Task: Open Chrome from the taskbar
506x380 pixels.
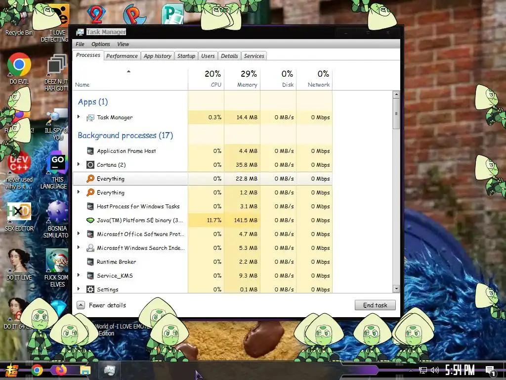Action: point(37,370)
